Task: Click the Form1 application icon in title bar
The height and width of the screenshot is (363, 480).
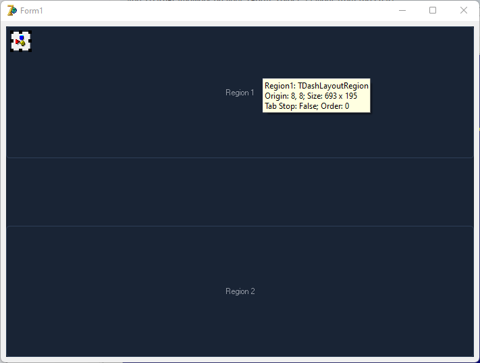Action: point(11,10)
